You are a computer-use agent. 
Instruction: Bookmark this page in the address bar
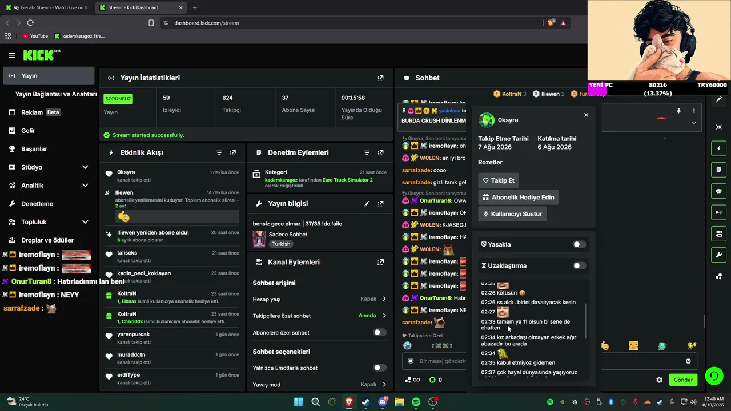[151, 23]
